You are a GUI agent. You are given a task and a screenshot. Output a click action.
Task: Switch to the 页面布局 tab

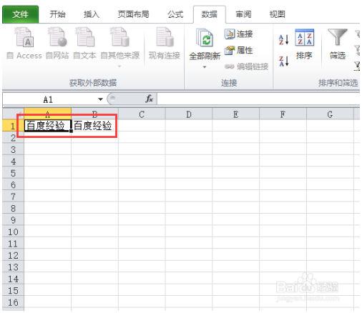[x=133, y=14]
